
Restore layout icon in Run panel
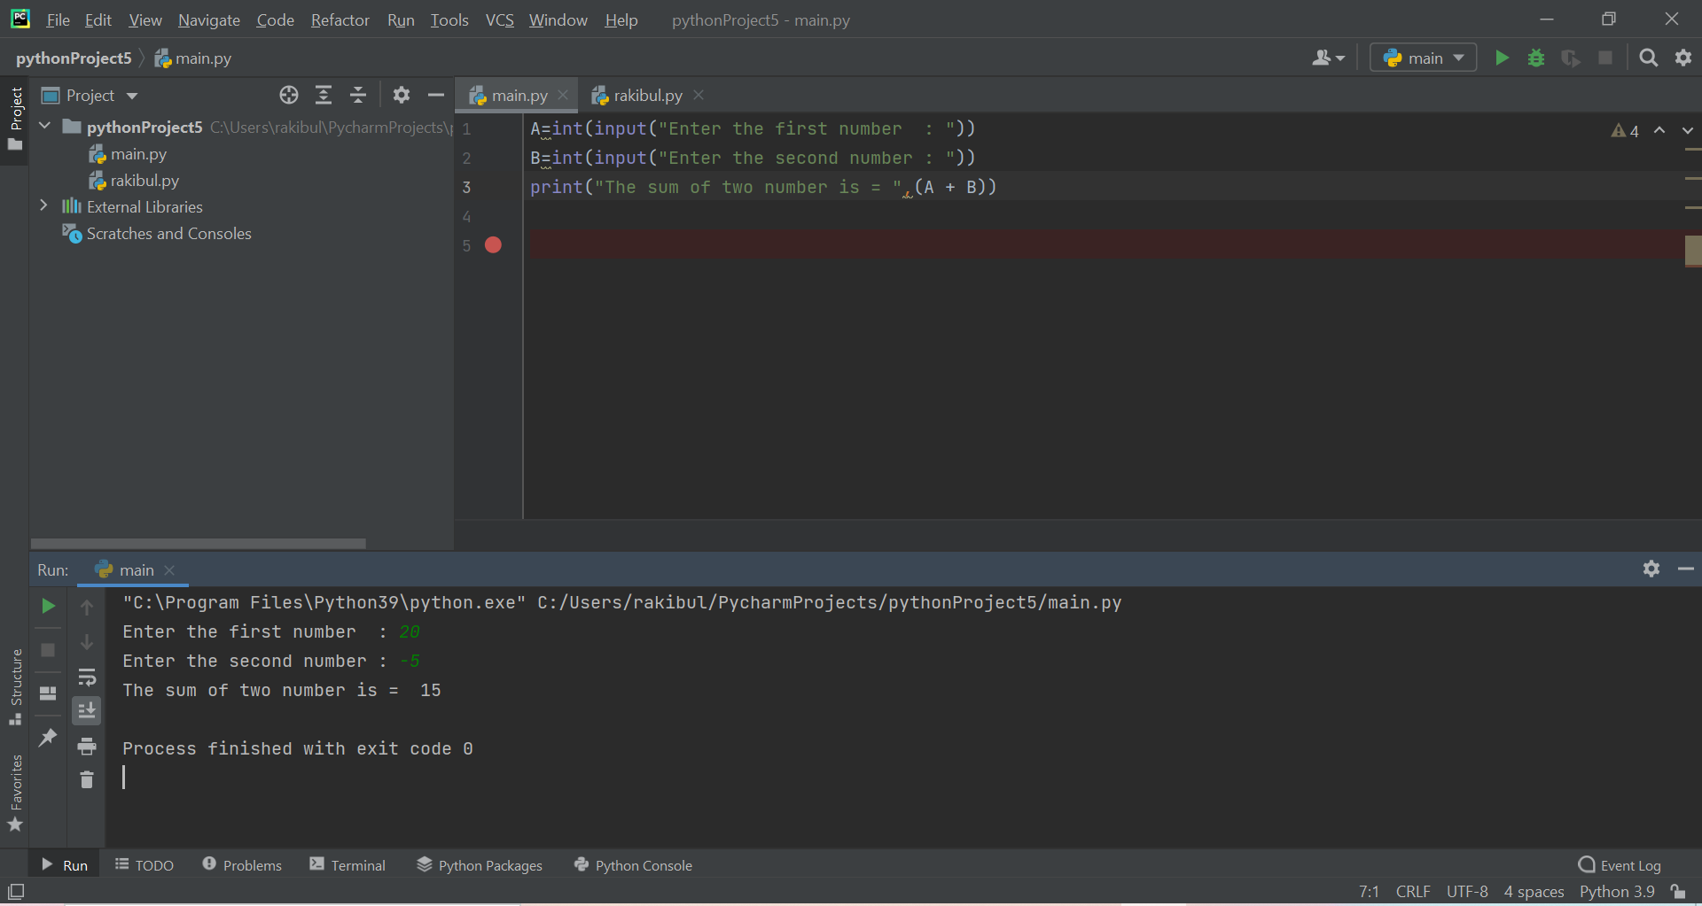click(x=48, y=693)
